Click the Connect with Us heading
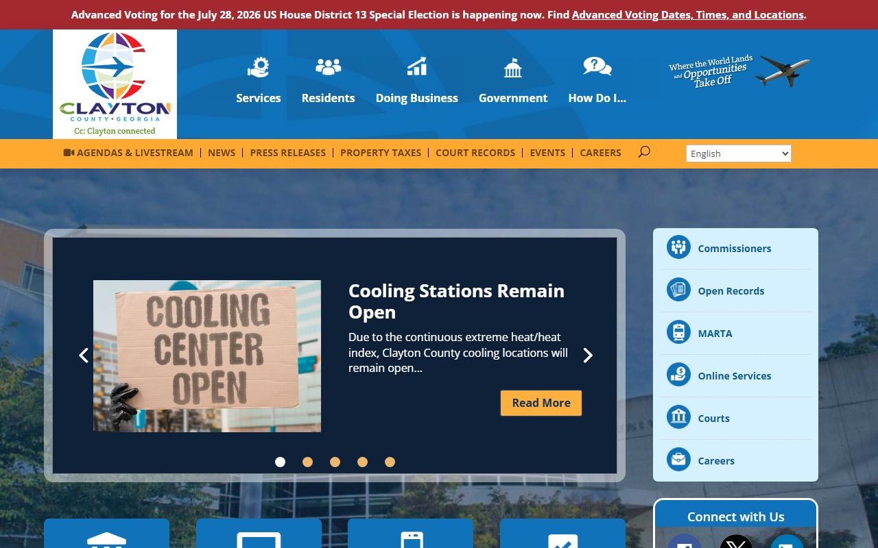This screenshot has height=548, width=878. tap(736, 517)
